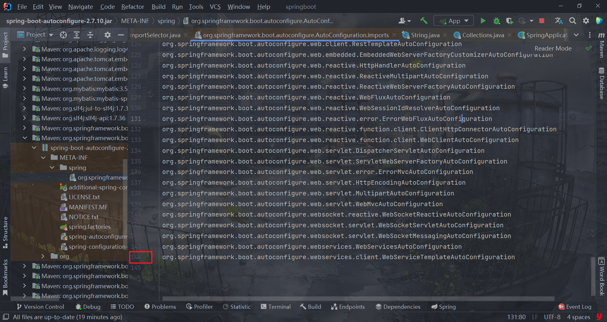
Task: Open the Database tool window
Action: [601, 83]
